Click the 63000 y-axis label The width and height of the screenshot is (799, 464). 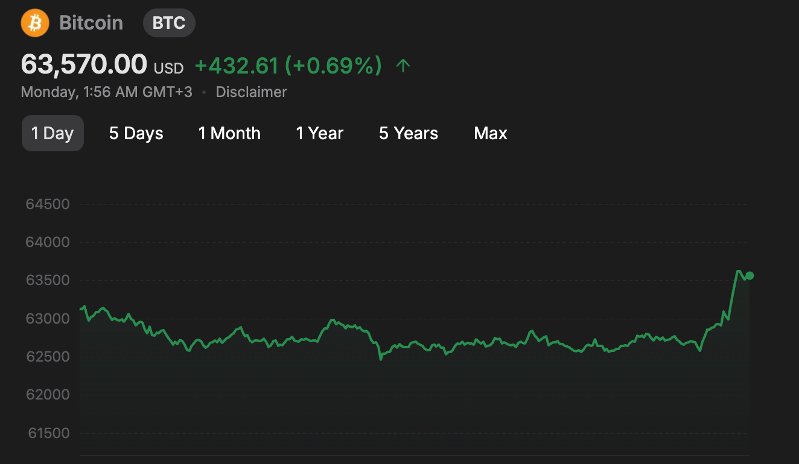coord(48,319)
